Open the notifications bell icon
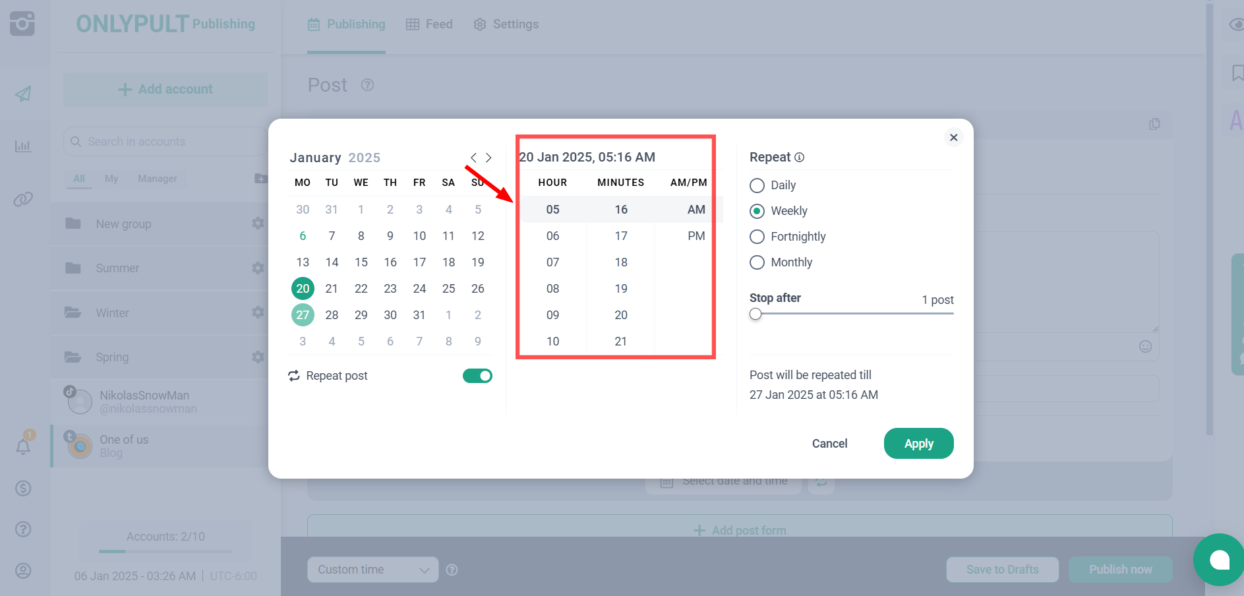The width and height of the screenshot is (1244, 596). pos(23,446)
